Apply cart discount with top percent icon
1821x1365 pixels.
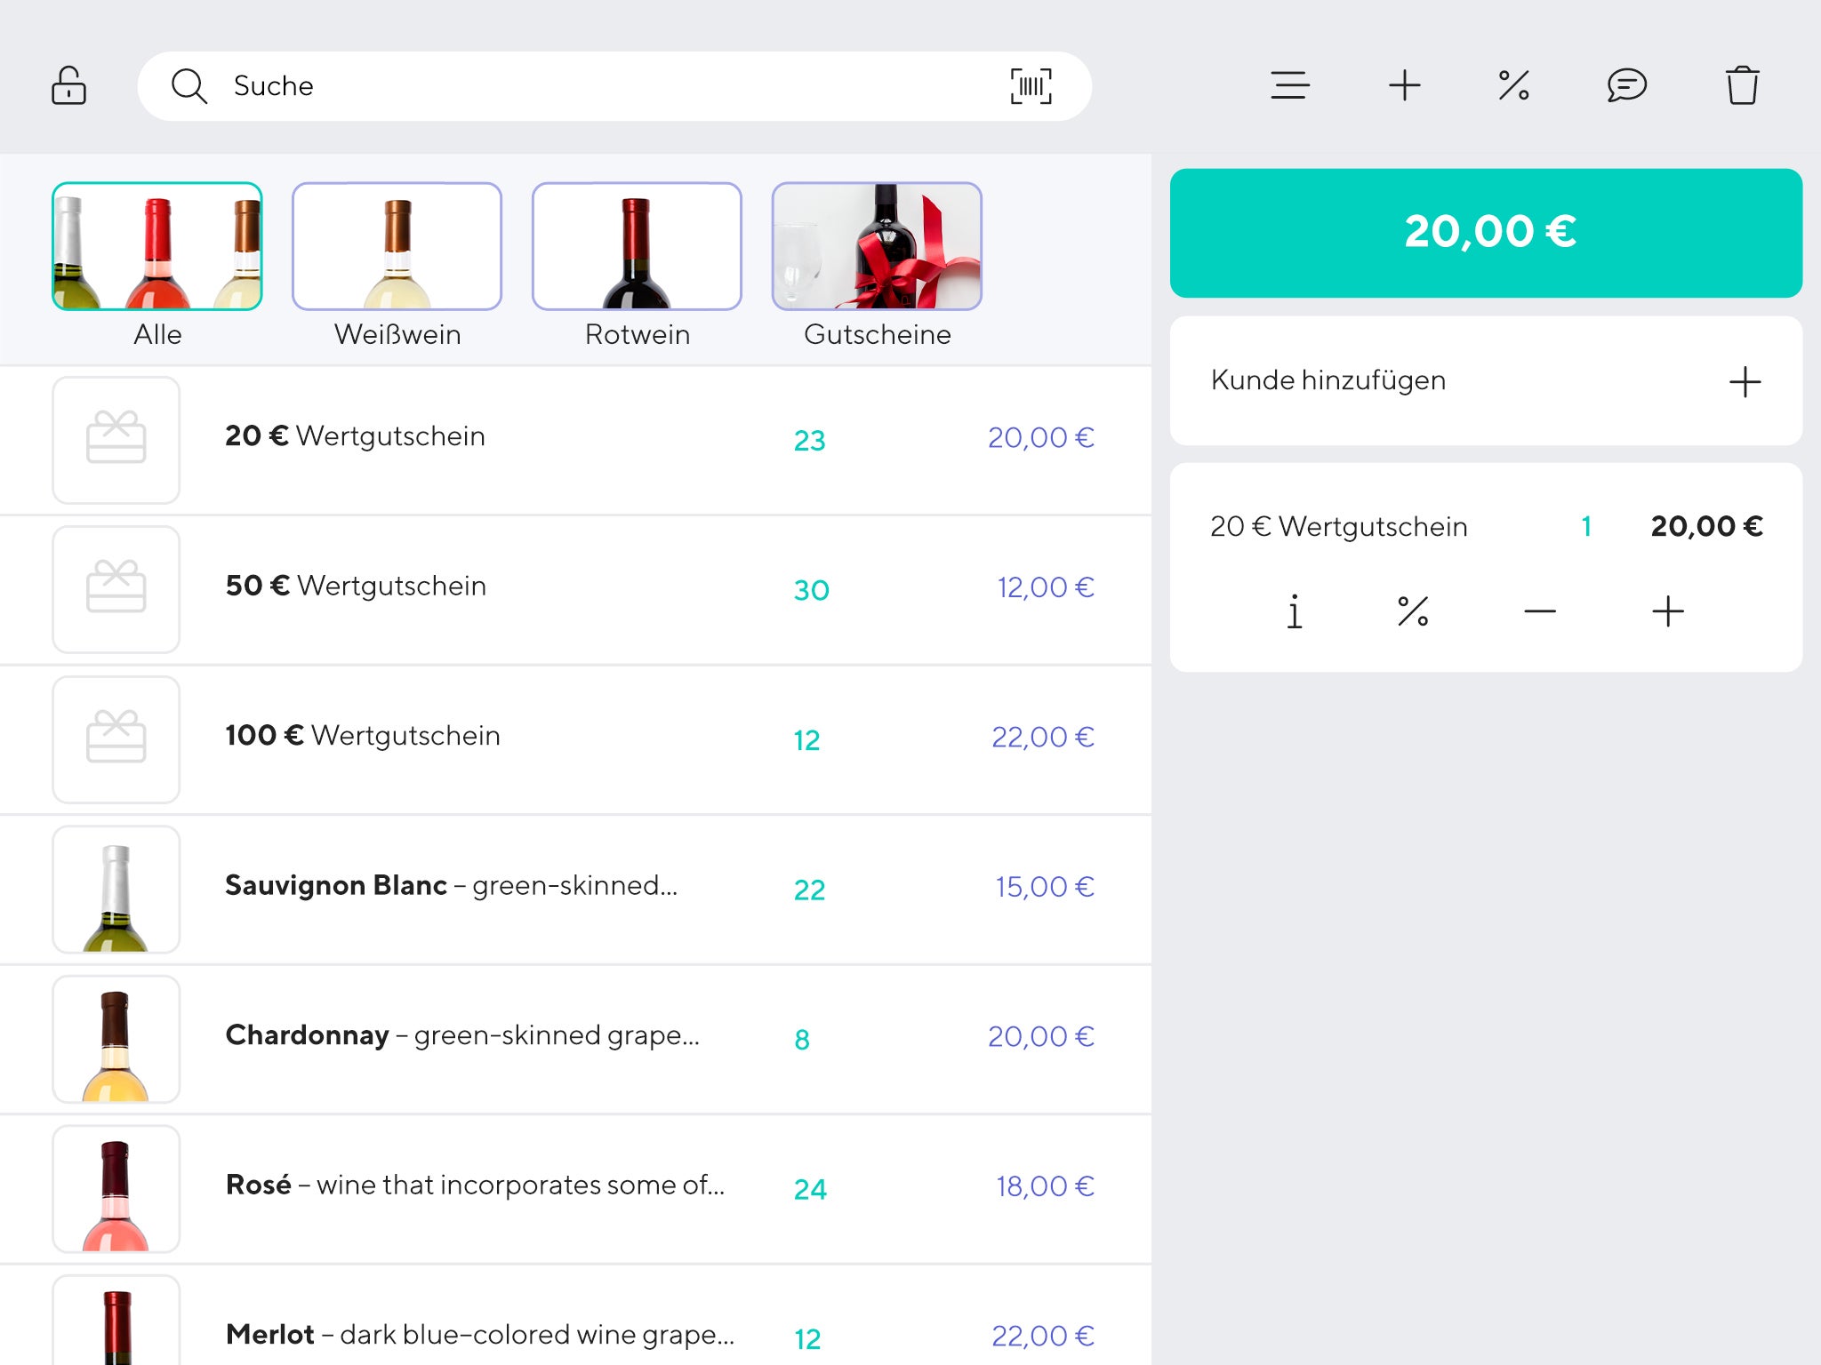1513,86
